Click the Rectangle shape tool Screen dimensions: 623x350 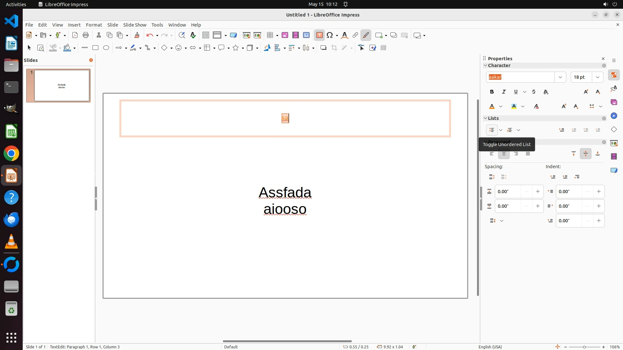(95, 48)
